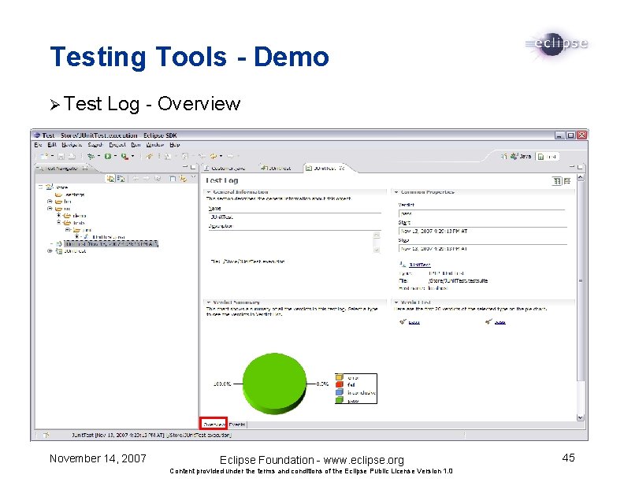Toggle Link with Editor in navigator

point(183,179)
